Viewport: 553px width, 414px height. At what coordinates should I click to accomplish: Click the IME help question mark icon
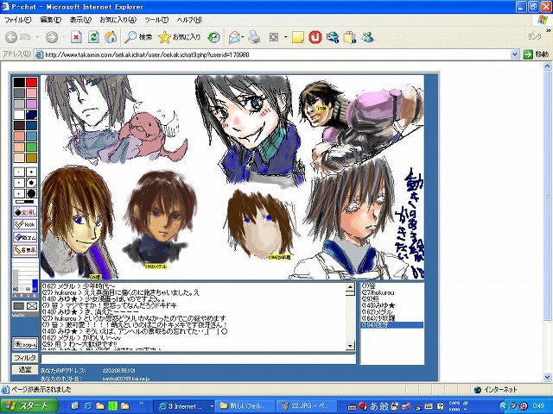click(440, 406)
